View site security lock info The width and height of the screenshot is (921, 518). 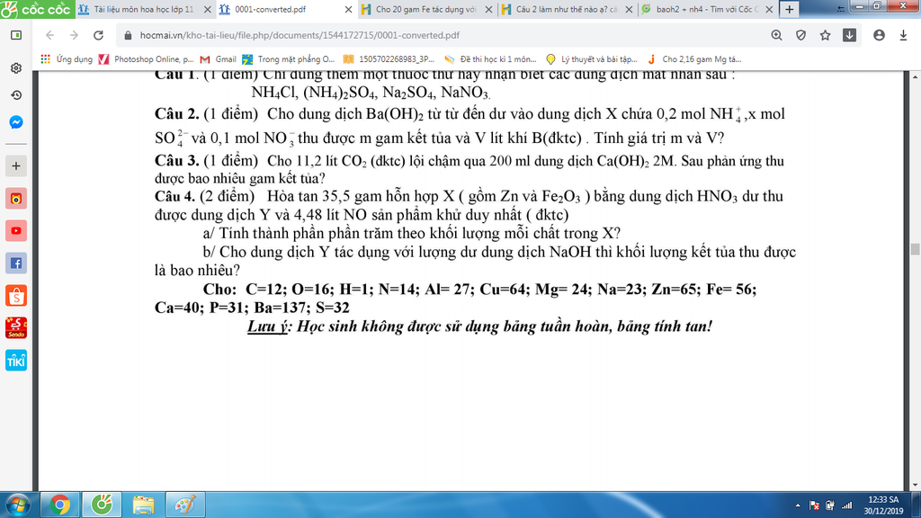pos(128,35)
